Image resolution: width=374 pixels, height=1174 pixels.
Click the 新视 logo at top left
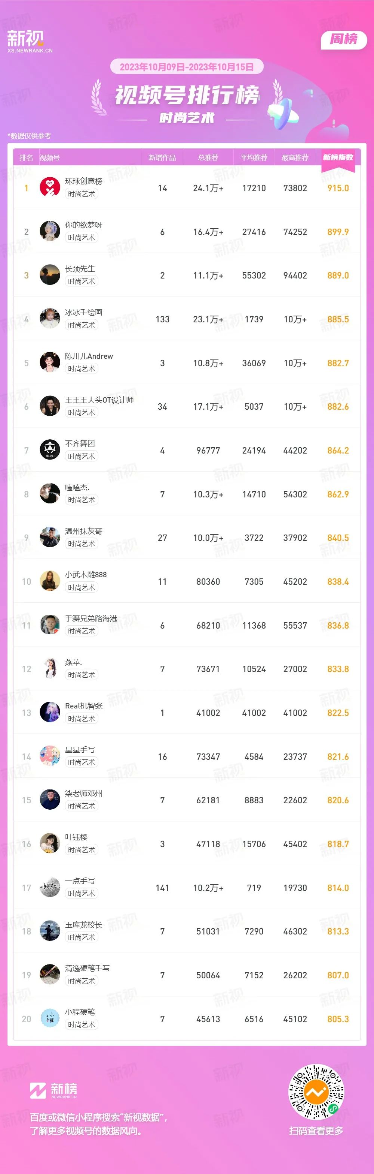tap(30, 42)
